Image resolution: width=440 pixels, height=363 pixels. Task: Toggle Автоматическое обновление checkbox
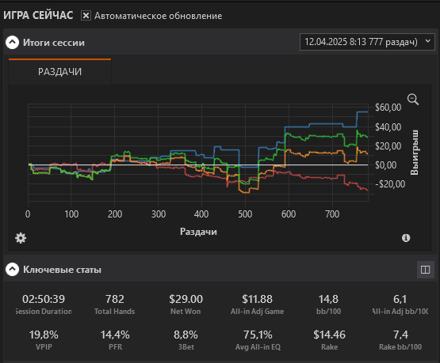pos(86,16)
